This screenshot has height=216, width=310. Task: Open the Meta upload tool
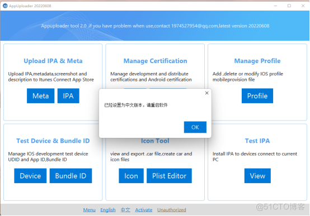coord(40,96)
